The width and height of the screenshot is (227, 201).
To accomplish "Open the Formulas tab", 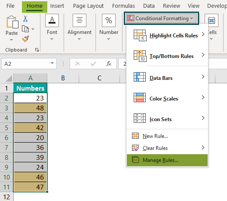I will [123, 6].
